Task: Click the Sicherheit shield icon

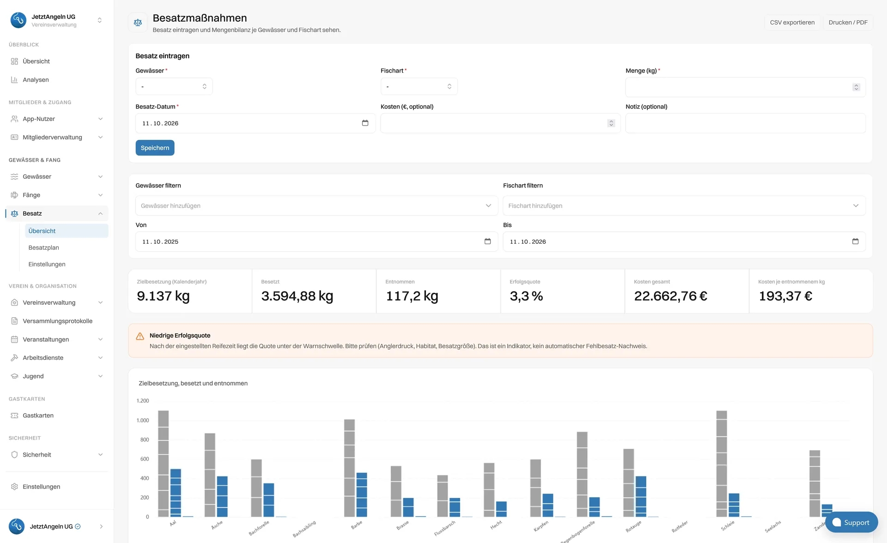Action: coord(14,455)
